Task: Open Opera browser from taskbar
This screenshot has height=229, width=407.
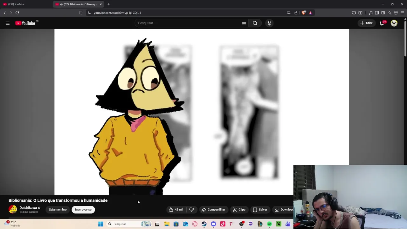Action: (195, 224)
